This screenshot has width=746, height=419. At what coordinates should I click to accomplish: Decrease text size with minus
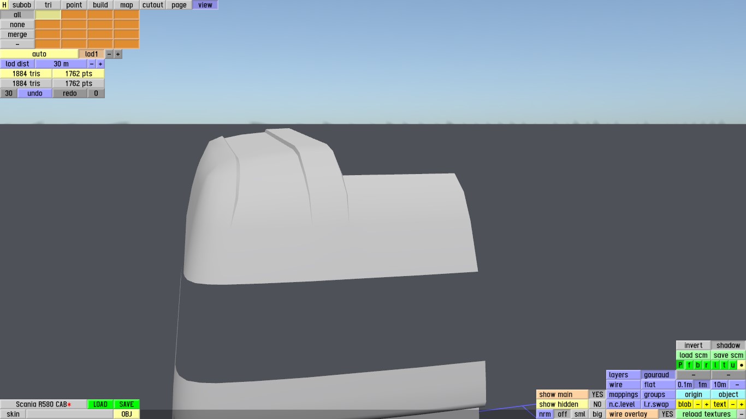coord(733,404)
